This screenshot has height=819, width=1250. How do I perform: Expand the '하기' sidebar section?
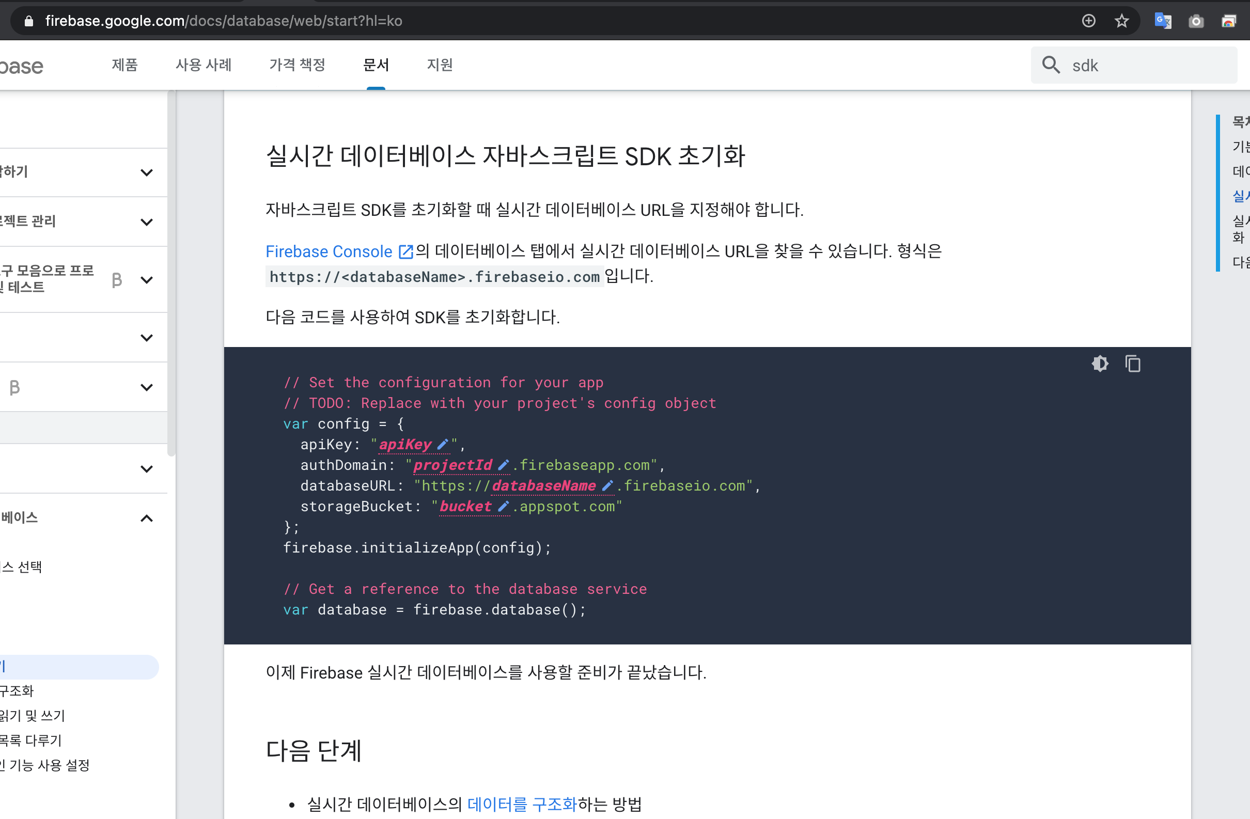(147, 172)
